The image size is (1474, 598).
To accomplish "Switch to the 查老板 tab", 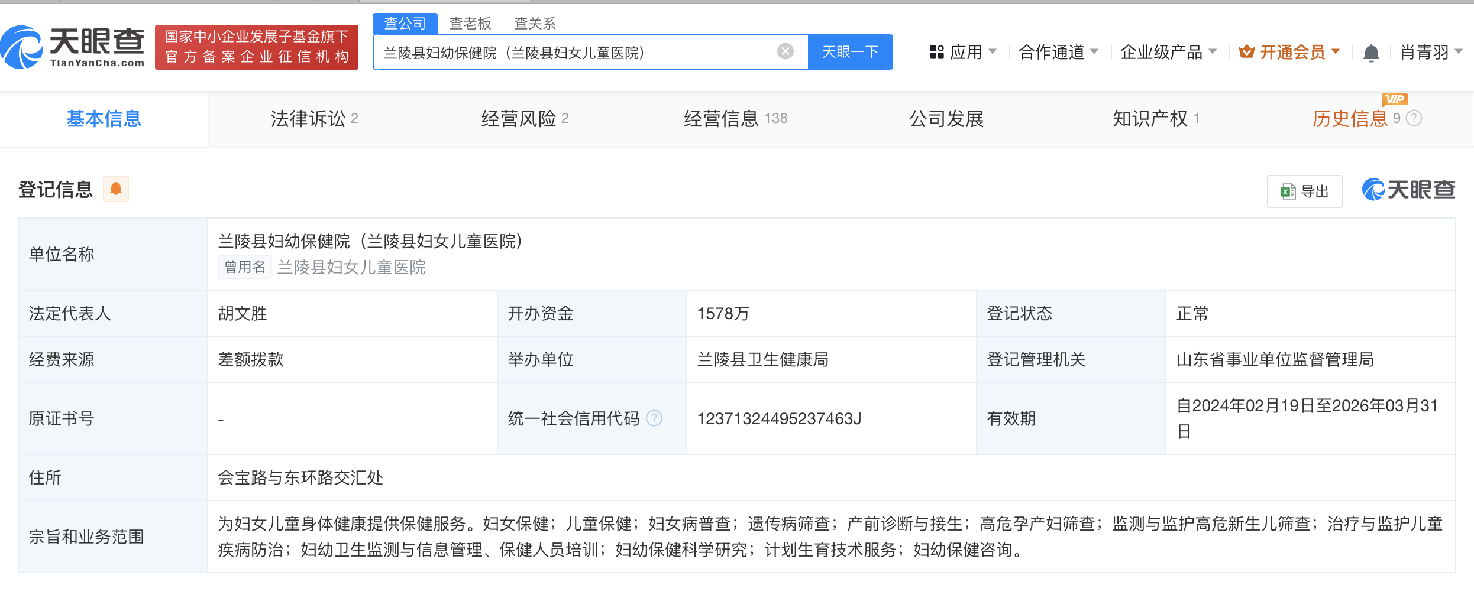I will pos(470,23).
